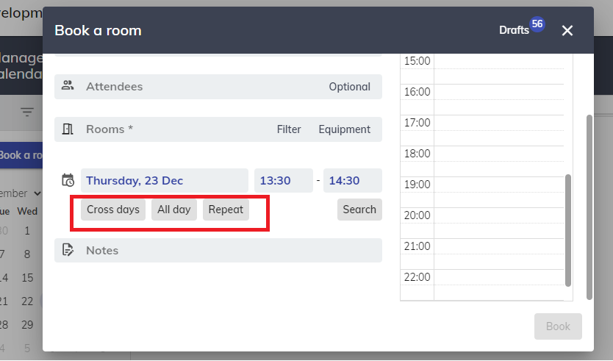
Task: Click the 19:00 time slot in schedule
Action: click(498, 191)
